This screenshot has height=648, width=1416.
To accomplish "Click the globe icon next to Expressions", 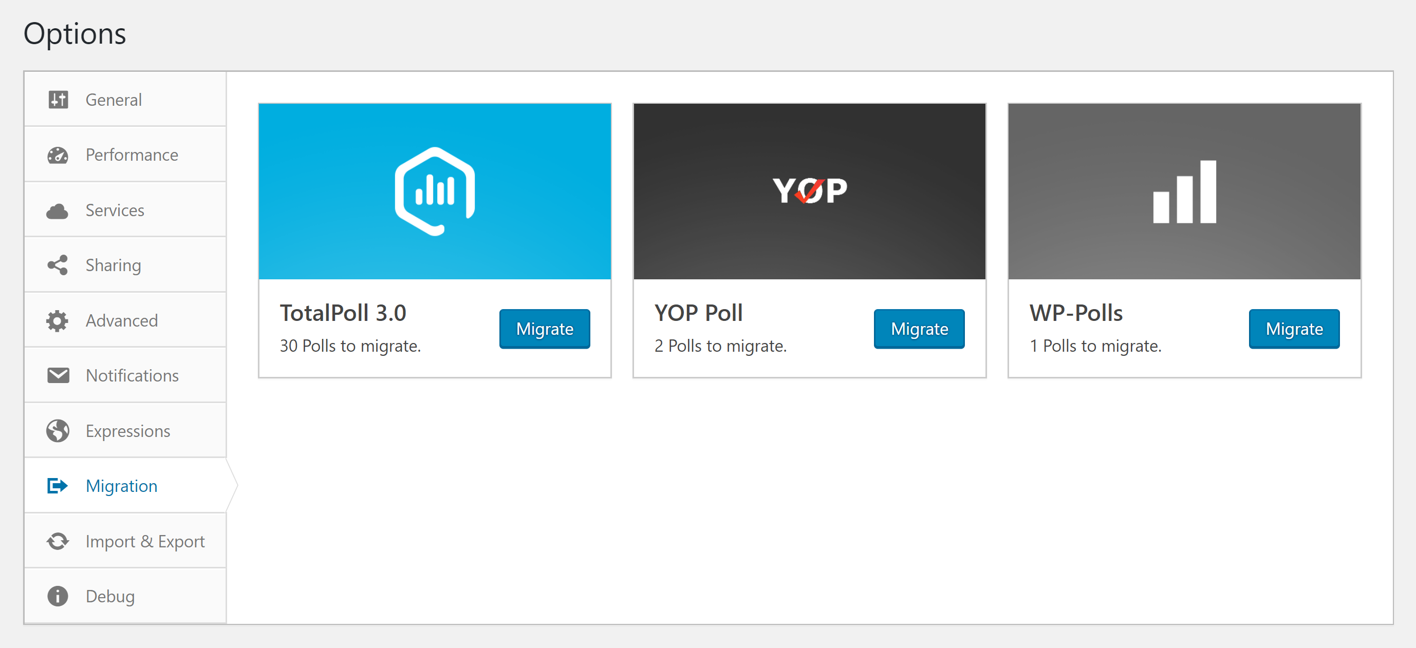I will 58,431.
